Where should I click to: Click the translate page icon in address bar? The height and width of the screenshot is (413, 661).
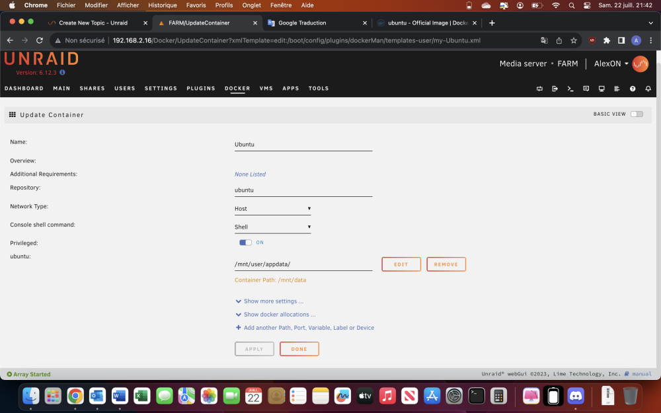(544, 40)
